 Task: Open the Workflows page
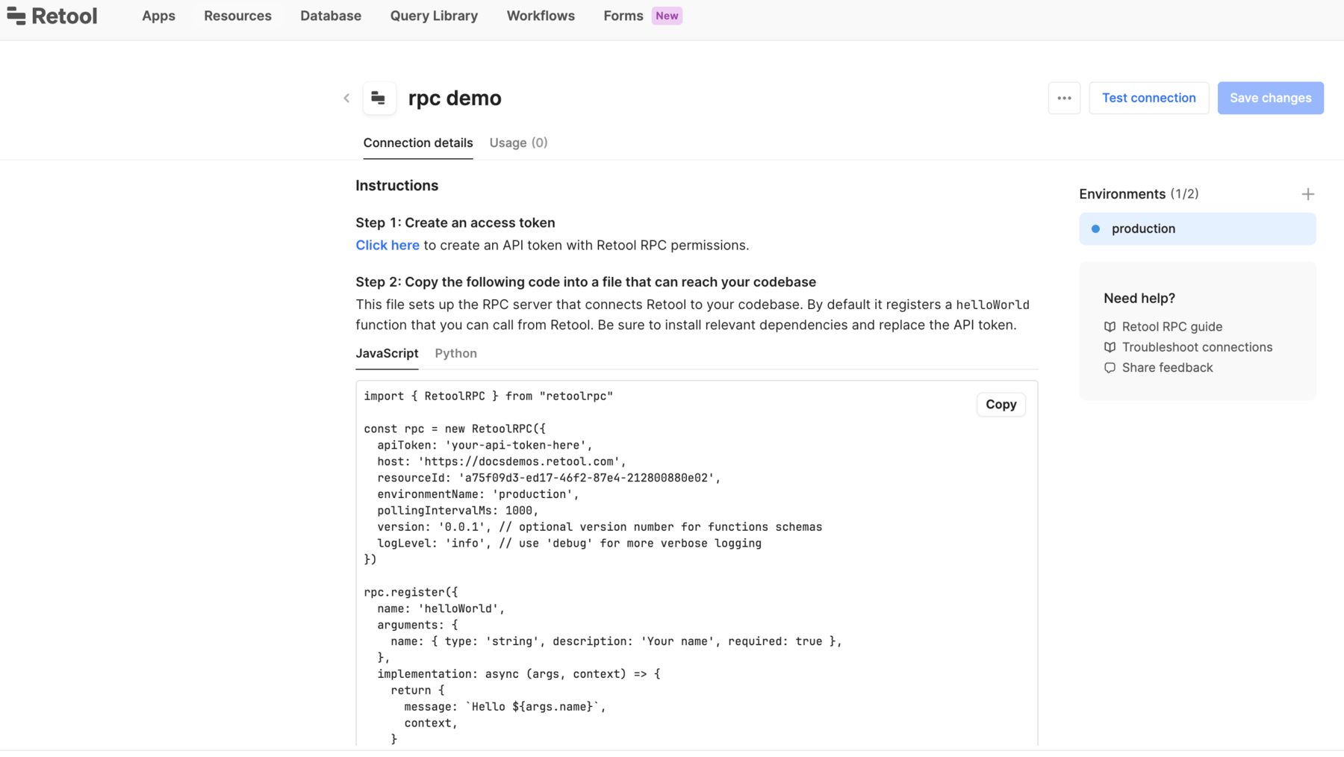pos(541,16)
